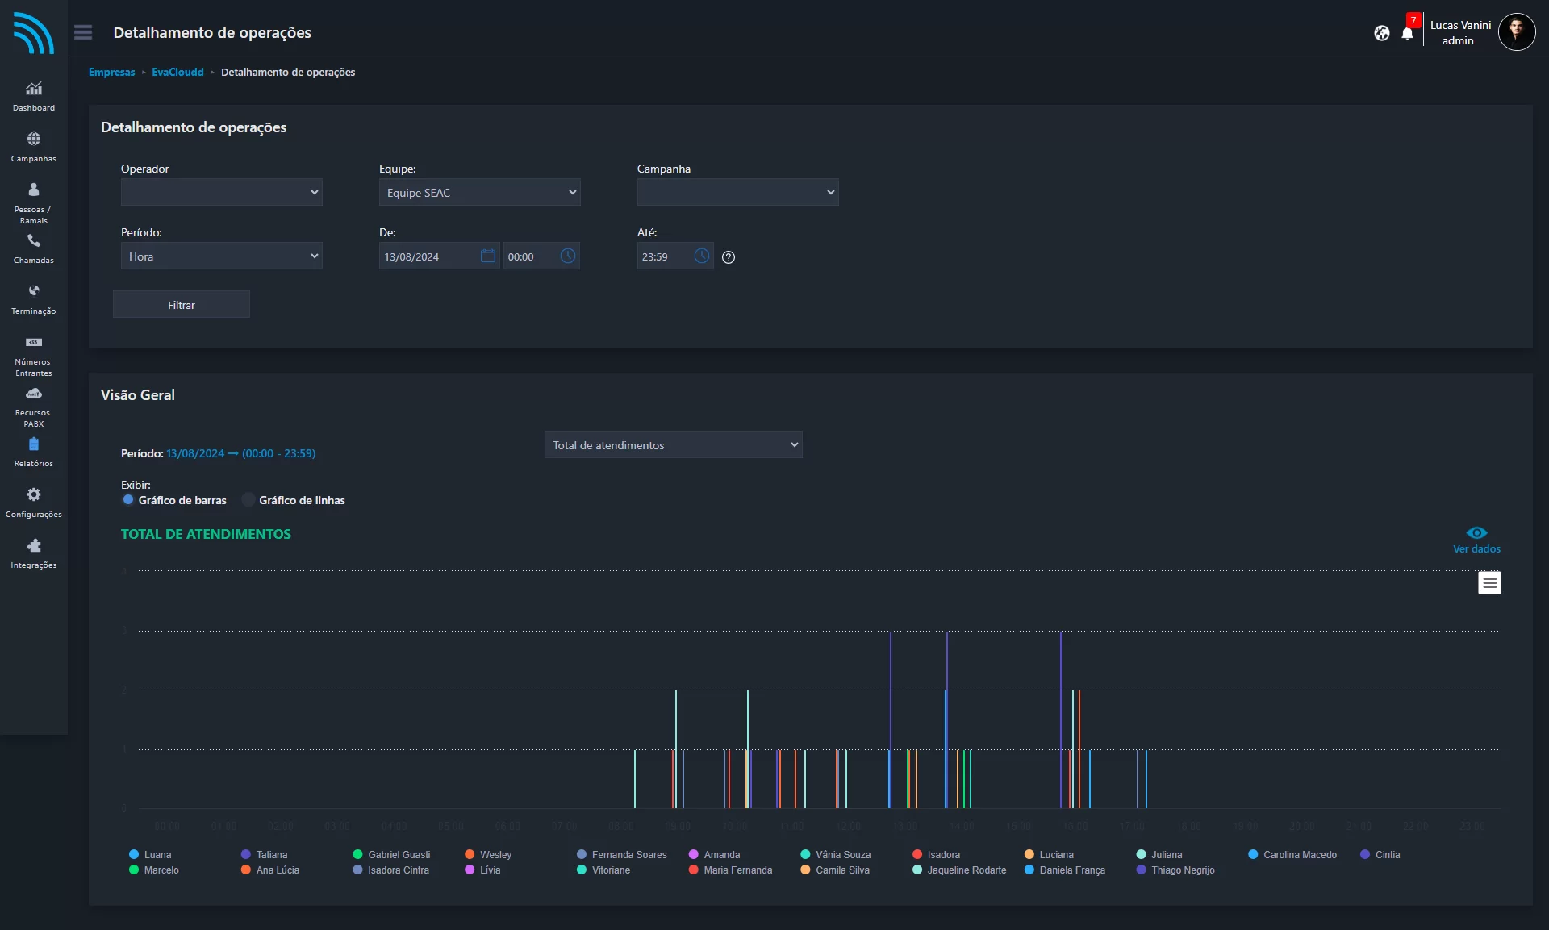This screenshot has height=930, width=1549.
Task: Click the Filtrar button
Action: (x=182, y=305)
